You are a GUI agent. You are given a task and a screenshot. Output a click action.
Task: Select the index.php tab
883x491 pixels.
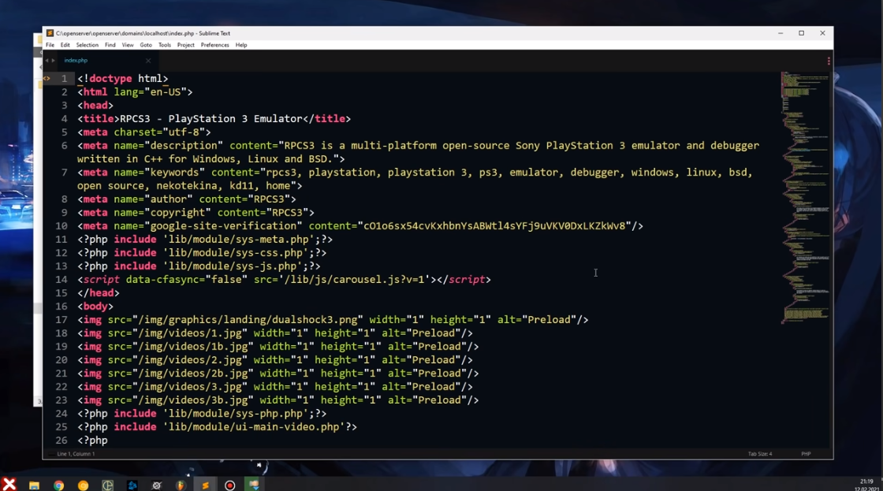pos(76,61)
